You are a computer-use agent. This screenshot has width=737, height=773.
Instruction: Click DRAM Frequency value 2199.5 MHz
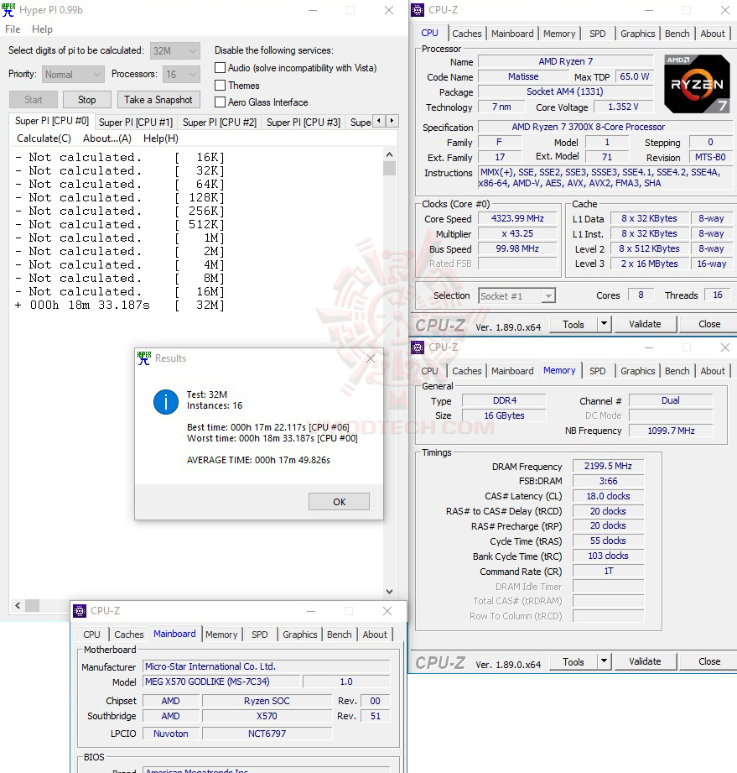tap(608, 466)
